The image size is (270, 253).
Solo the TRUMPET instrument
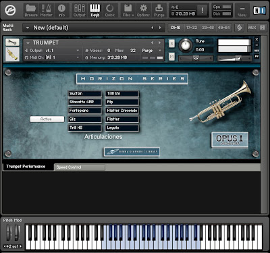[171, 44]
